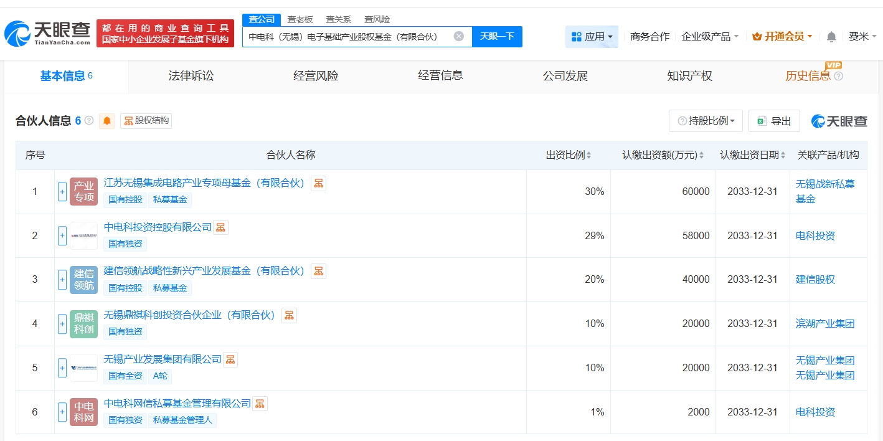Screen dimensions: 883x441
Task: Clear the search box with the X icon
Action: click(x=459, y=36)
